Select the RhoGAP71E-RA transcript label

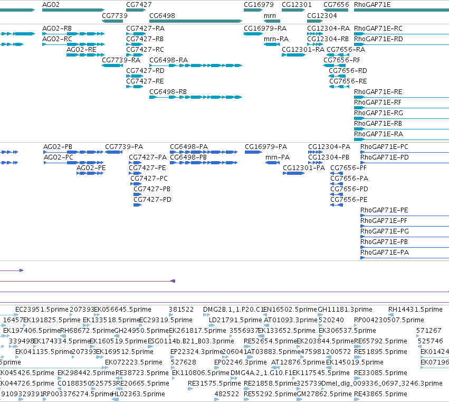pos(378,134)
